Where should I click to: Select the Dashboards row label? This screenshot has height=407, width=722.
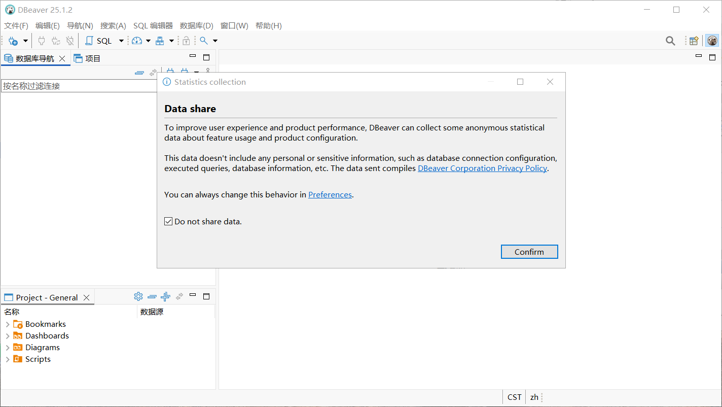click(x=47, y=336)
